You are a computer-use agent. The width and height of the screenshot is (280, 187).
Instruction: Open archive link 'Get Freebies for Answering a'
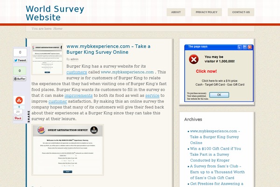point(217,184)
